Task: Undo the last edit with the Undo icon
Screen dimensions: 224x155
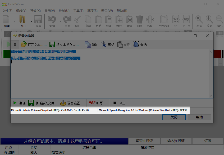Action: [52, 21]
